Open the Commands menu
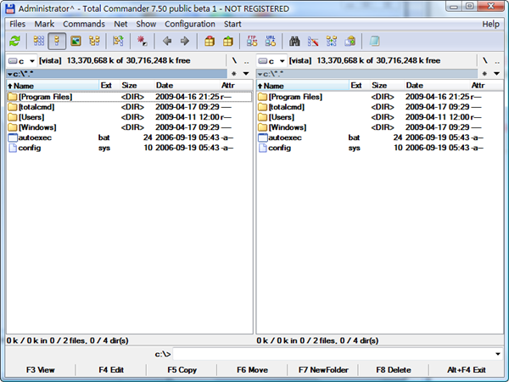This screenshot has height=382, width=509. tap(83, 24)
